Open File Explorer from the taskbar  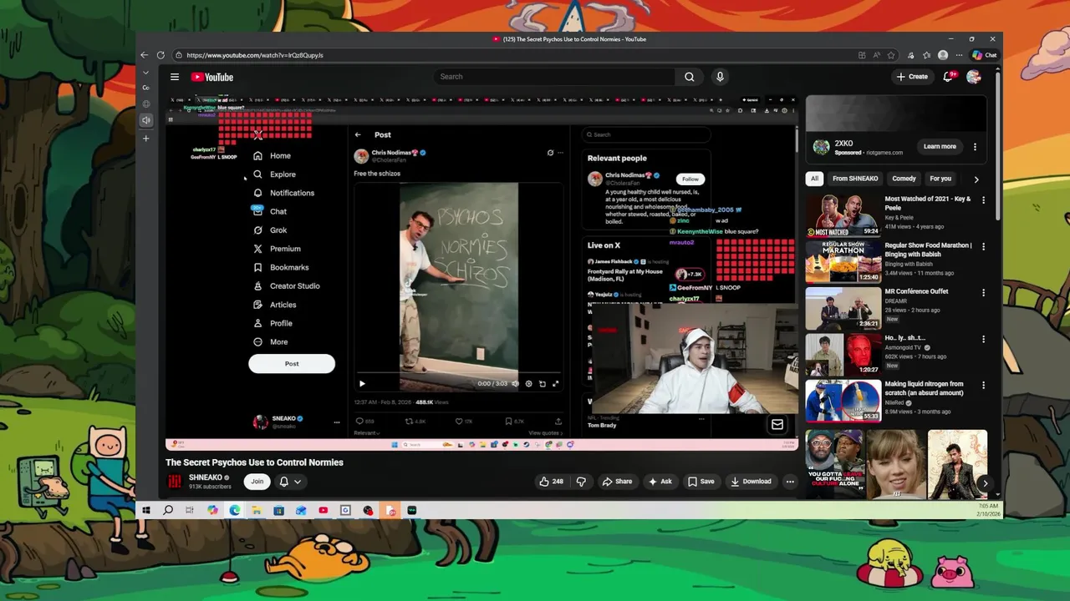(257, 510)
